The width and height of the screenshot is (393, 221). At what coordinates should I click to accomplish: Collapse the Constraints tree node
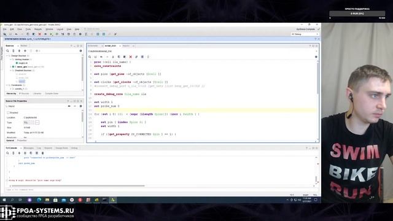click(7, 85)
